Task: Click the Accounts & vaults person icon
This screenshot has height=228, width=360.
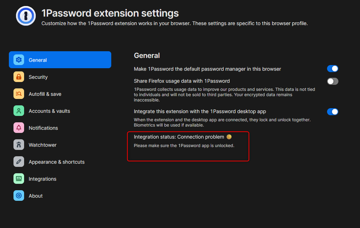Action: tap(19, 111)
